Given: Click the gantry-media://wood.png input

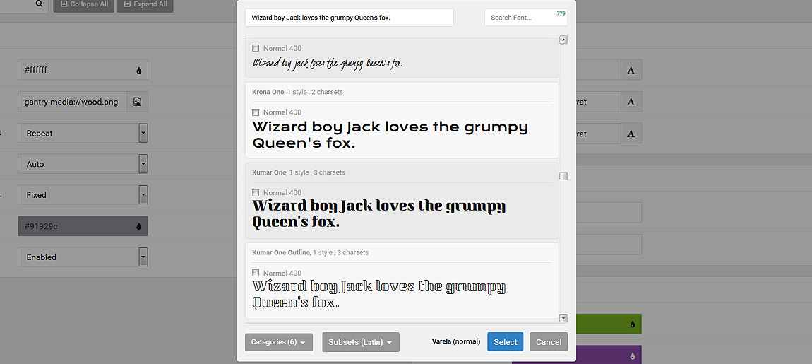Looking at the screenshot, I should click(x=73, y=102).
